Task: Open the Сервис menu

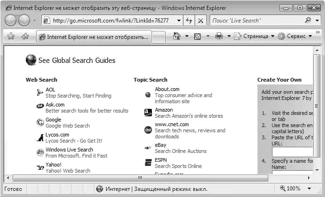Action: [295, 36]
